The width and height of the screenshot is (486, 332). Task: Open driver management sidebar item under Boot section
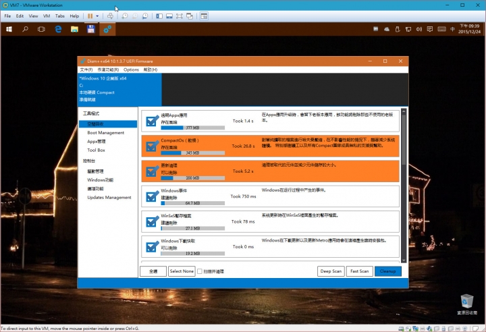(x=95, y=171)
